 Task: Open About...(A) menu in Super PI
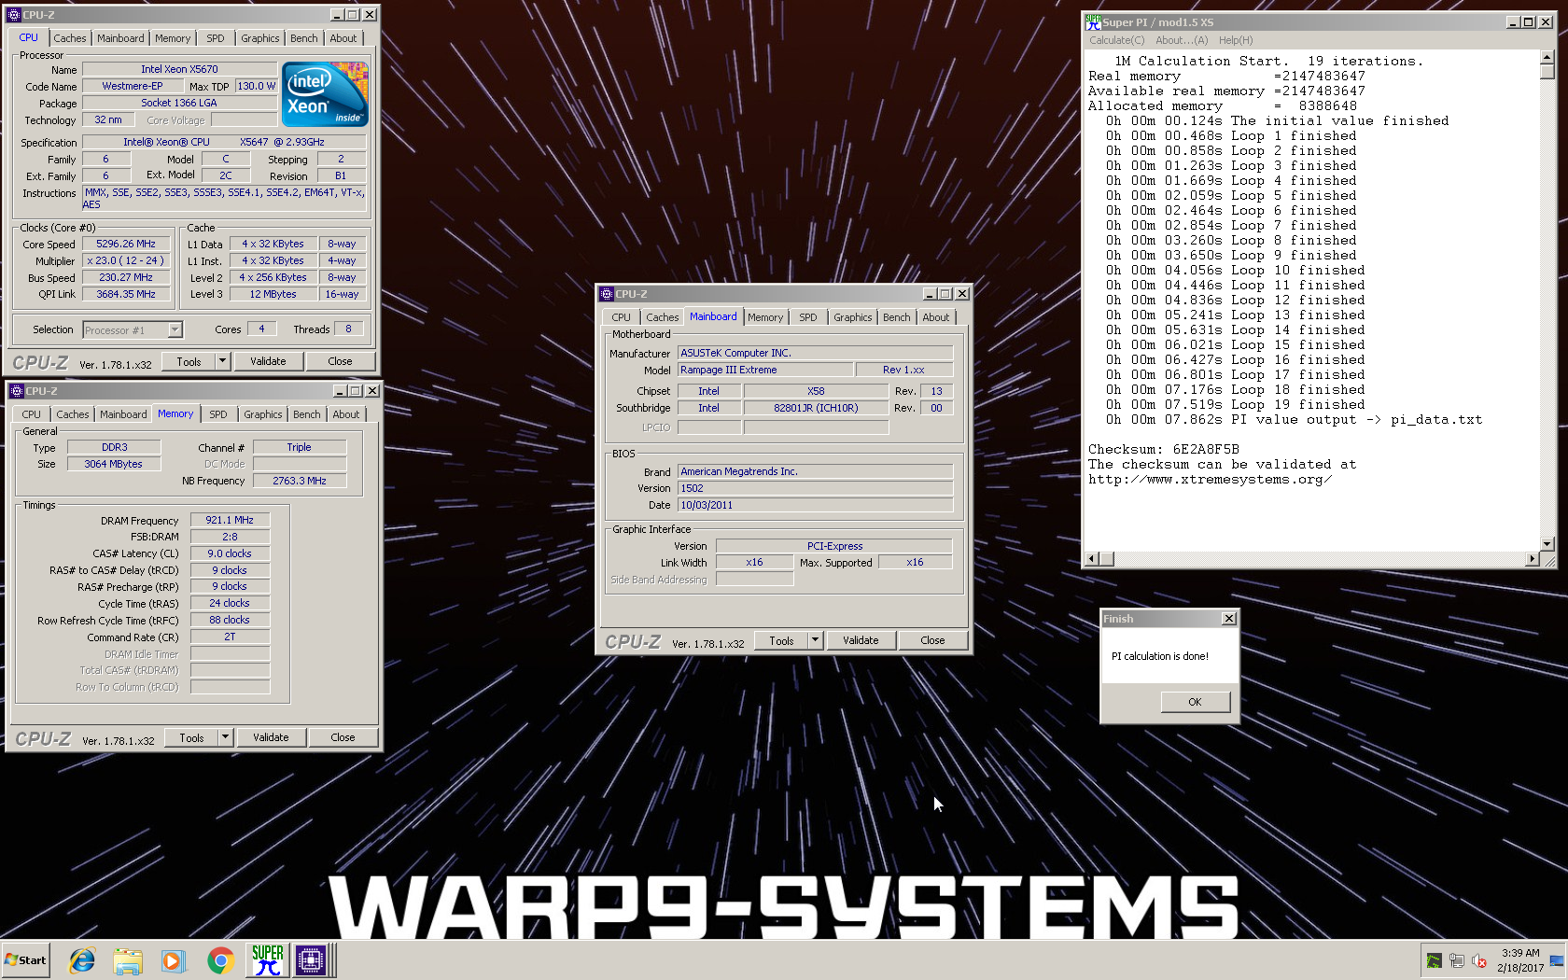point(1182,40)
